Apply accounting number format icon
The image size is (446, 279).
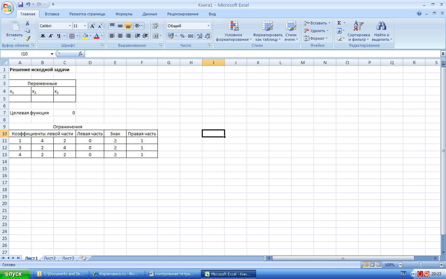click(x=170, y=36)
